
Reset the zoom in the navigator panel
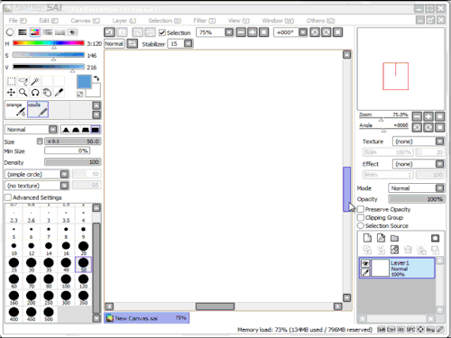tap(439, 116)
